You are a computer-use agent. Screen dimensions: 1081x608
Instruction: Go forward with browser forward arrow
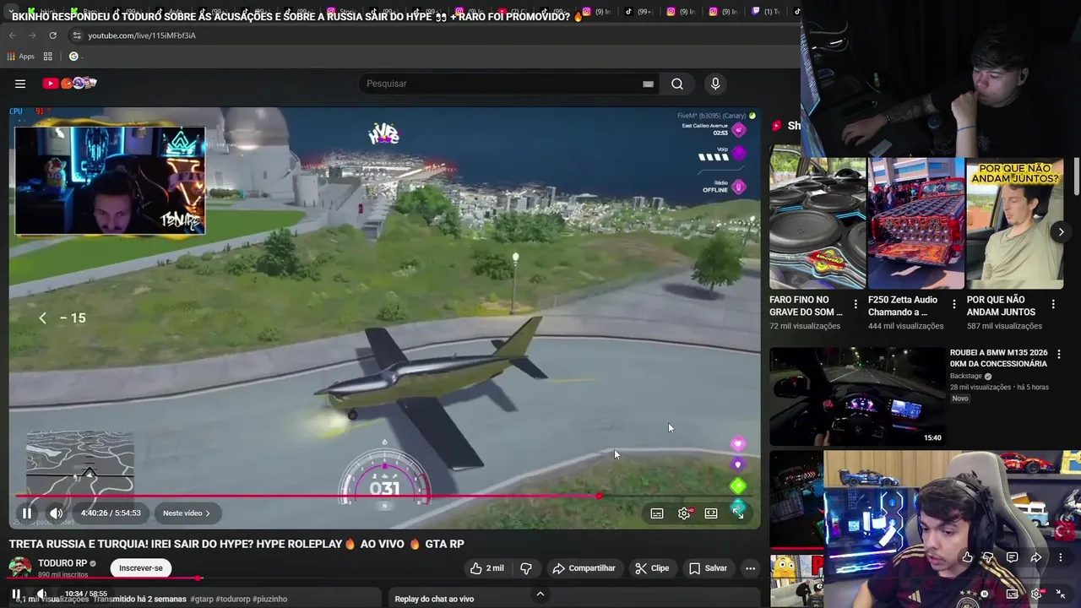coord(32,35)
